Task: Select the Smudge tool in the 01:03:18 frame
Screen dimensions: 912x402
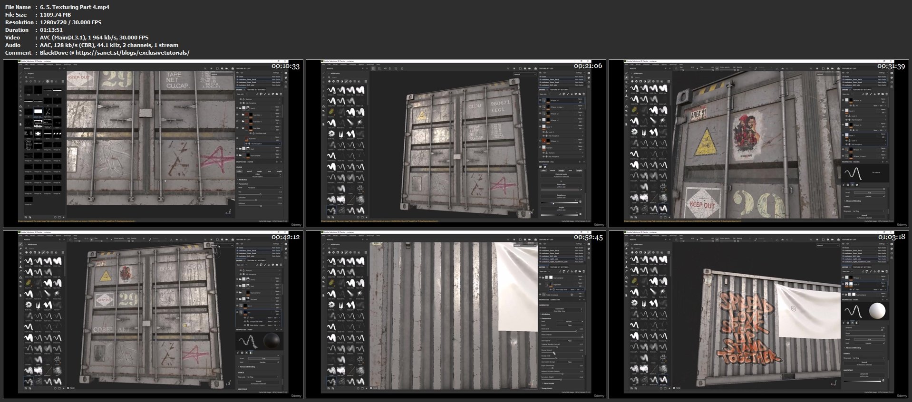Action: click(x=626, y=262)
